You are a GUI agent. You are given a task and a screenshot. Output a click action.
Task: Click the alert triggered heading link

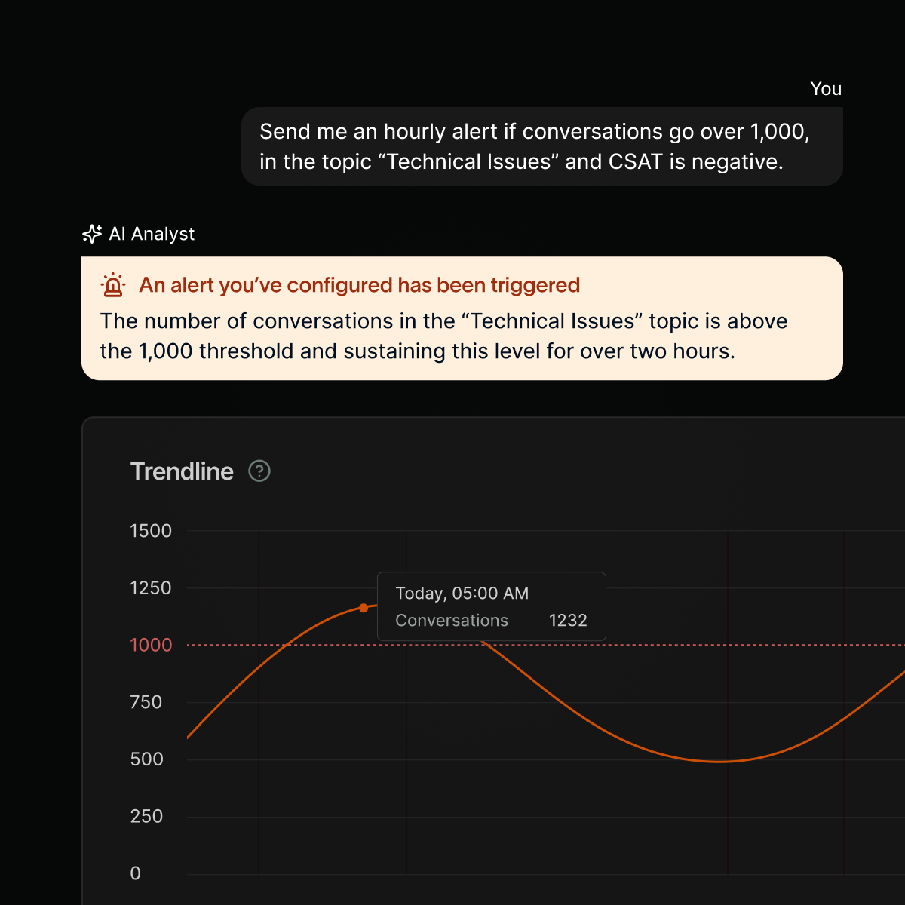(358, 285)
